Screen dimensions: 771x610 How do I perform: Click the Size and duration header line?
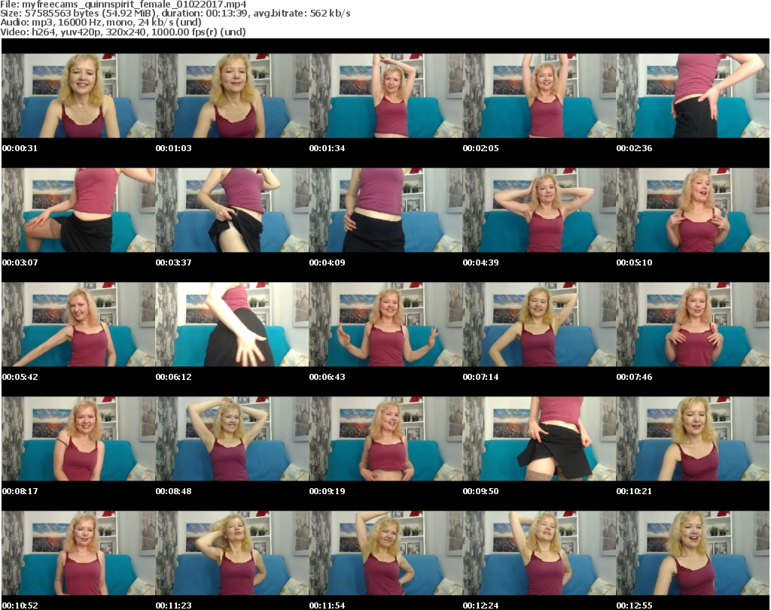(x=175, y=14)
